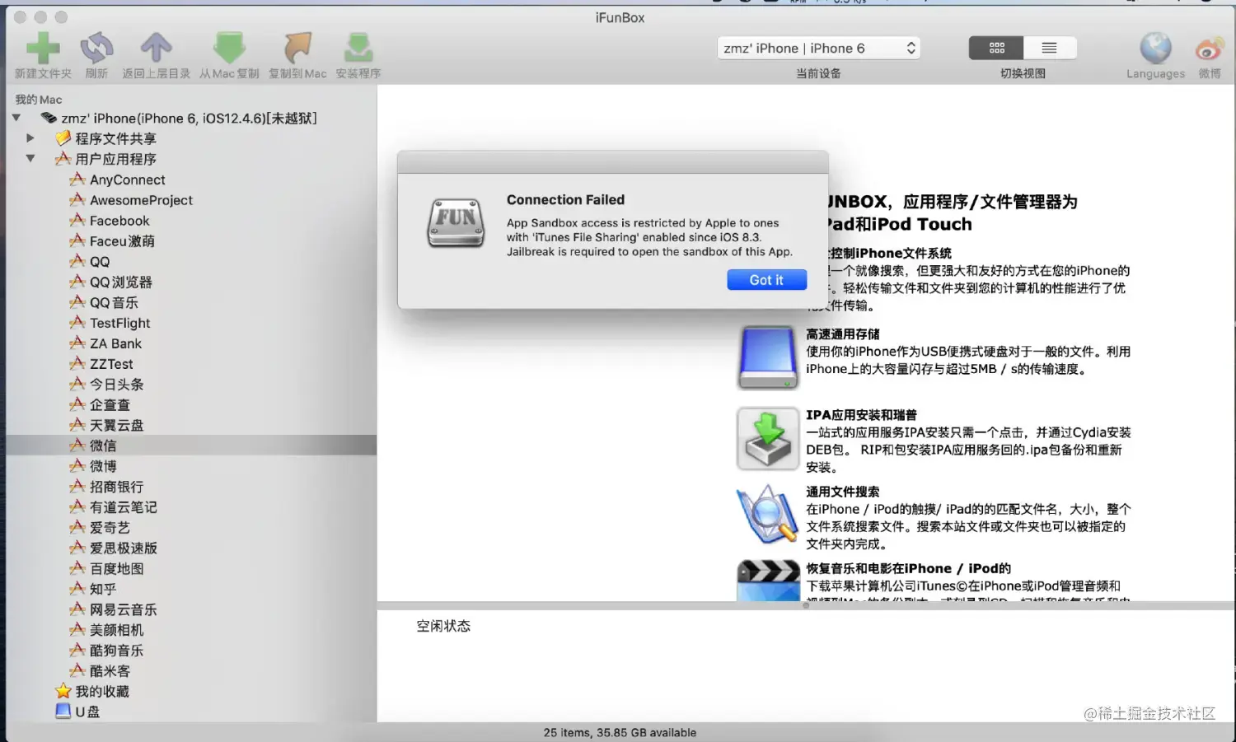
Task: Select the 爱奇艺 app
Action: coord(110,528)
